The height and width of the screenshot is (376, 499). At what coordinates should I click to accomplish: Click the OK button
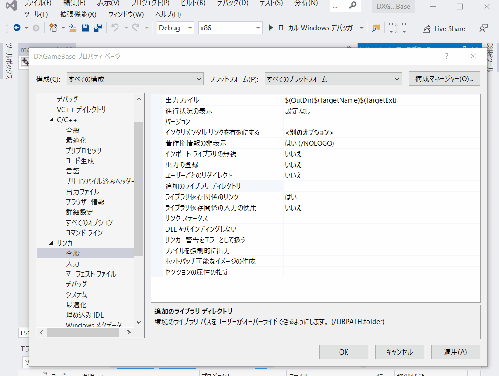[344, 352]
